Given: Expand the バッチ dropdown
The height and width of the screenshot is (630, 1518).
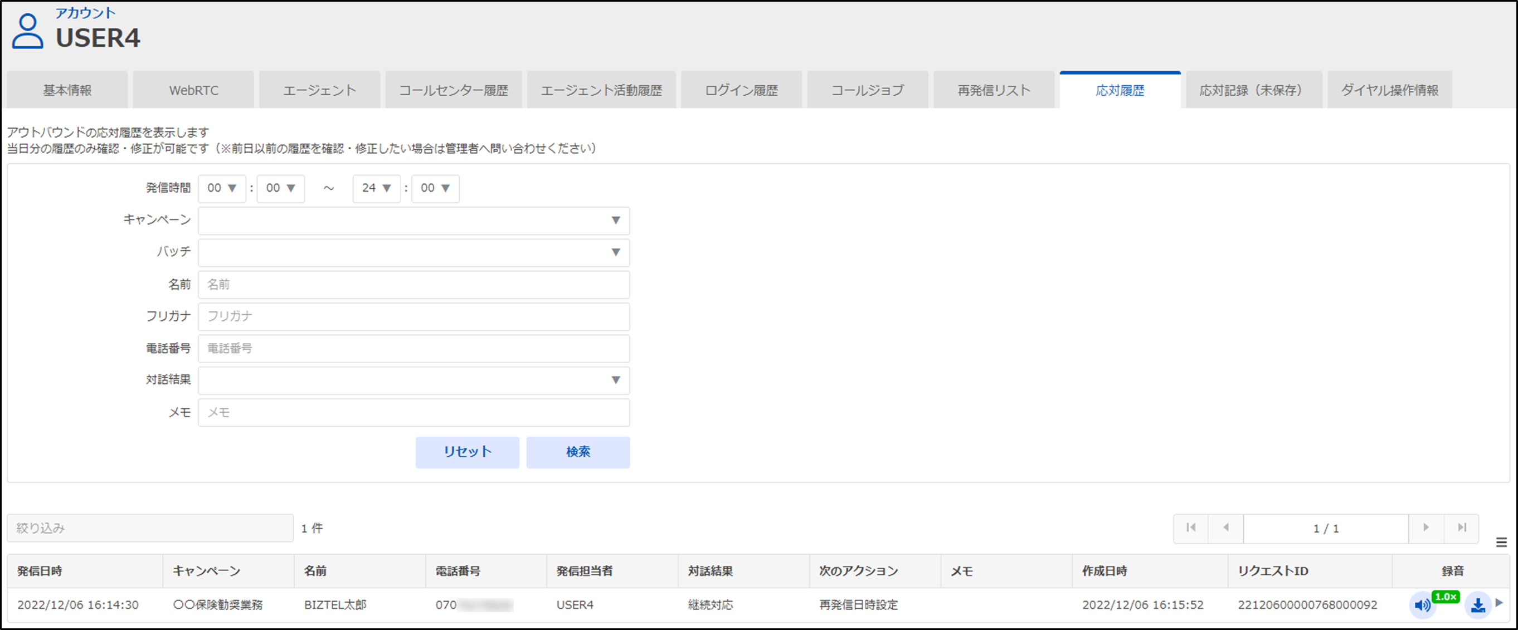Looking at the screenshot, I should click(413, 252).
